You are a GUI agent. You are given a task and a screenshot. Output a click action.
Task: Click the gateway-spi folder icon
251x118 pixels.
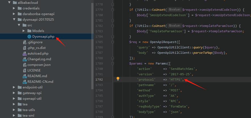(20, 93)
